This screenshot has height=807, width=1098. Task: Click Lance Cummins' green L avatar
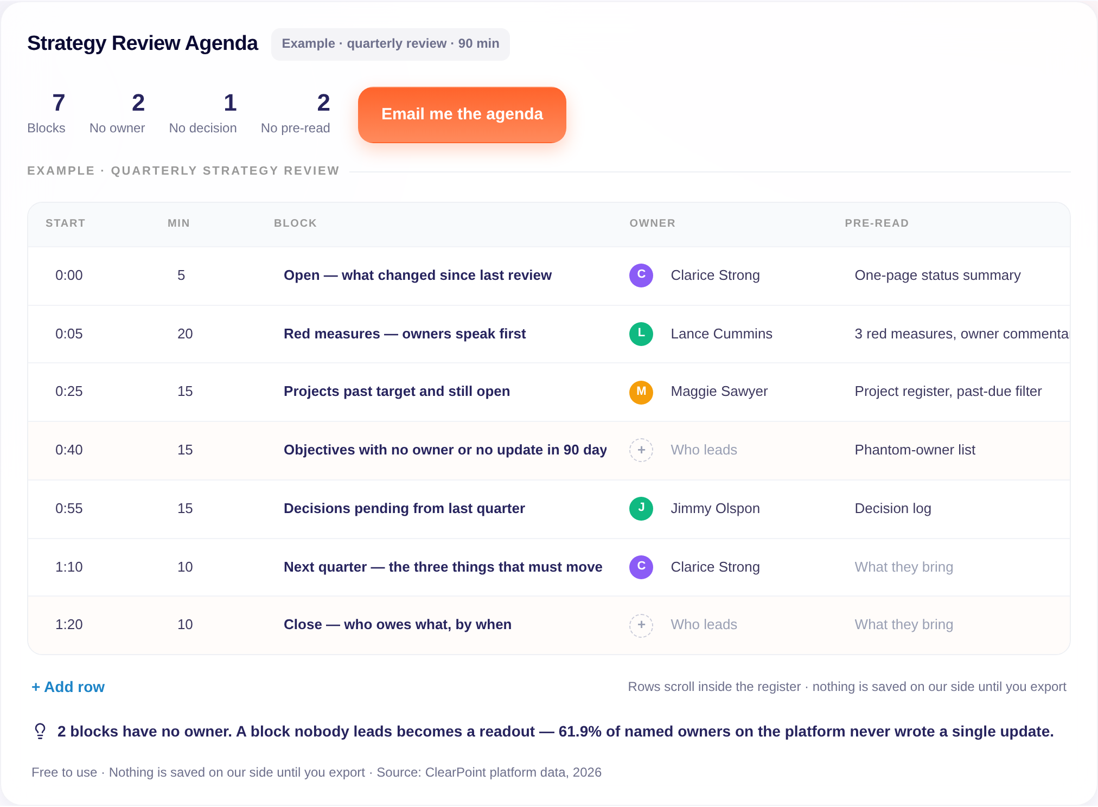click(x=641, y=334)
